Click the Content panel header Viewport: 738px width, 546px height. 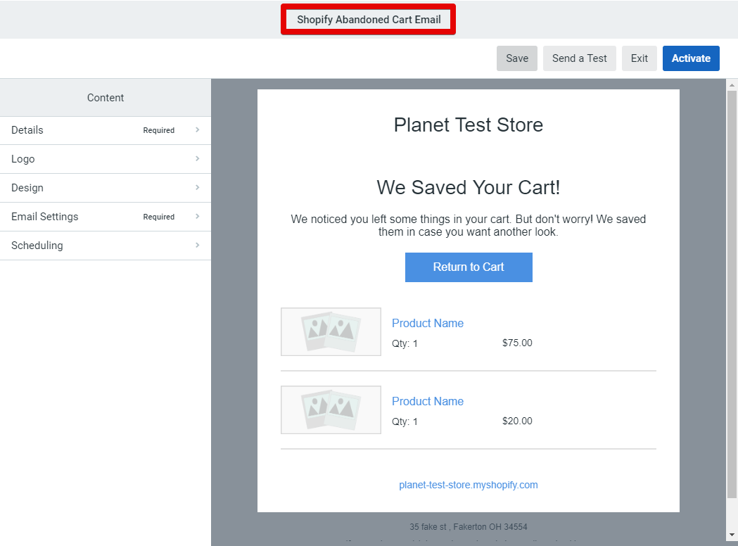click(x=106, y=97)
